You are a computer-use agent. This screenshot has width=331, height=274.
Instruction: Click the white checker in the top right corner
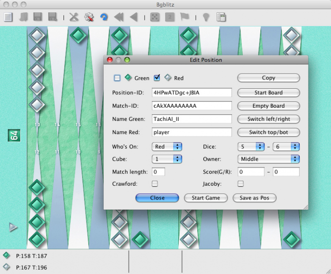click(292, 35)
